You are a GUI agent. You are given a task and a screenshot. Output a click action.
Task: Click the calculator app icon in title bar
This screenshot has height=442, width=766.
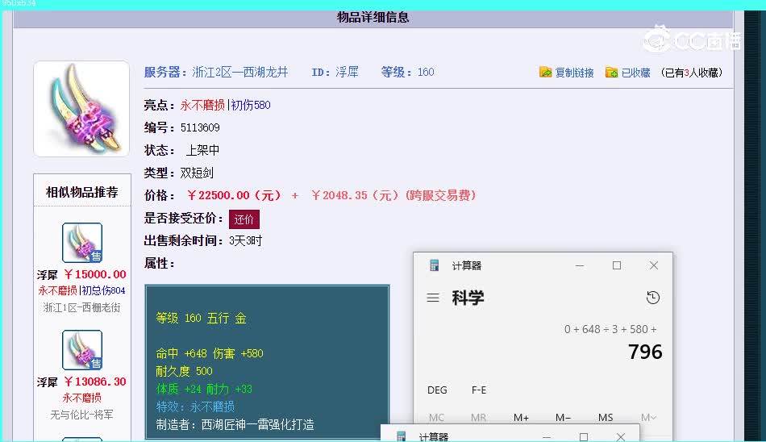(434, 265)
